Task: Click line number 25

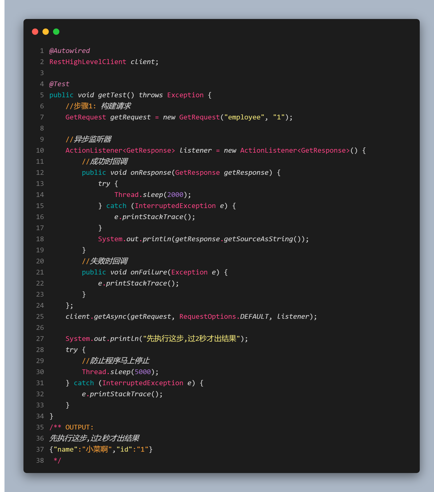Action: pos(40,316)
